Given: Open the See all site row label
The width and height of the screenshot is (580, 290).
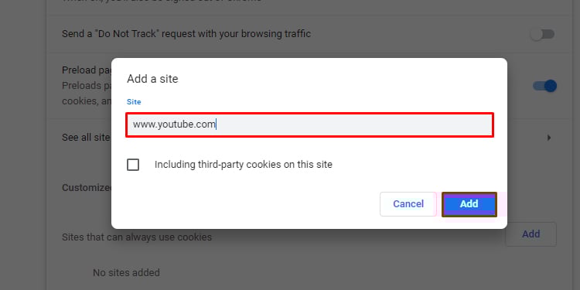Looking at the screenshot, I should coord(86,138).
